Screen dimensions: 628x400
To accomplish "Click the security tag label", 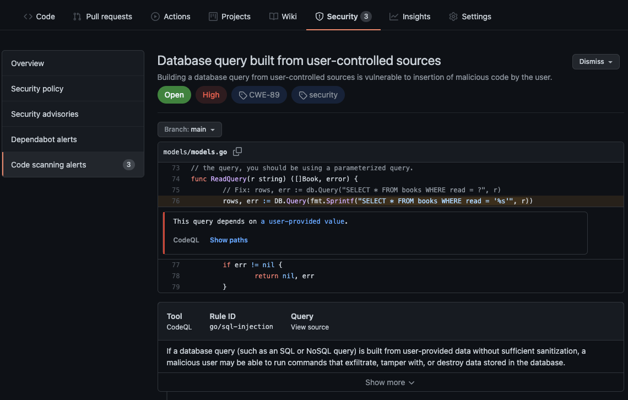I will (x=318, y=95).
